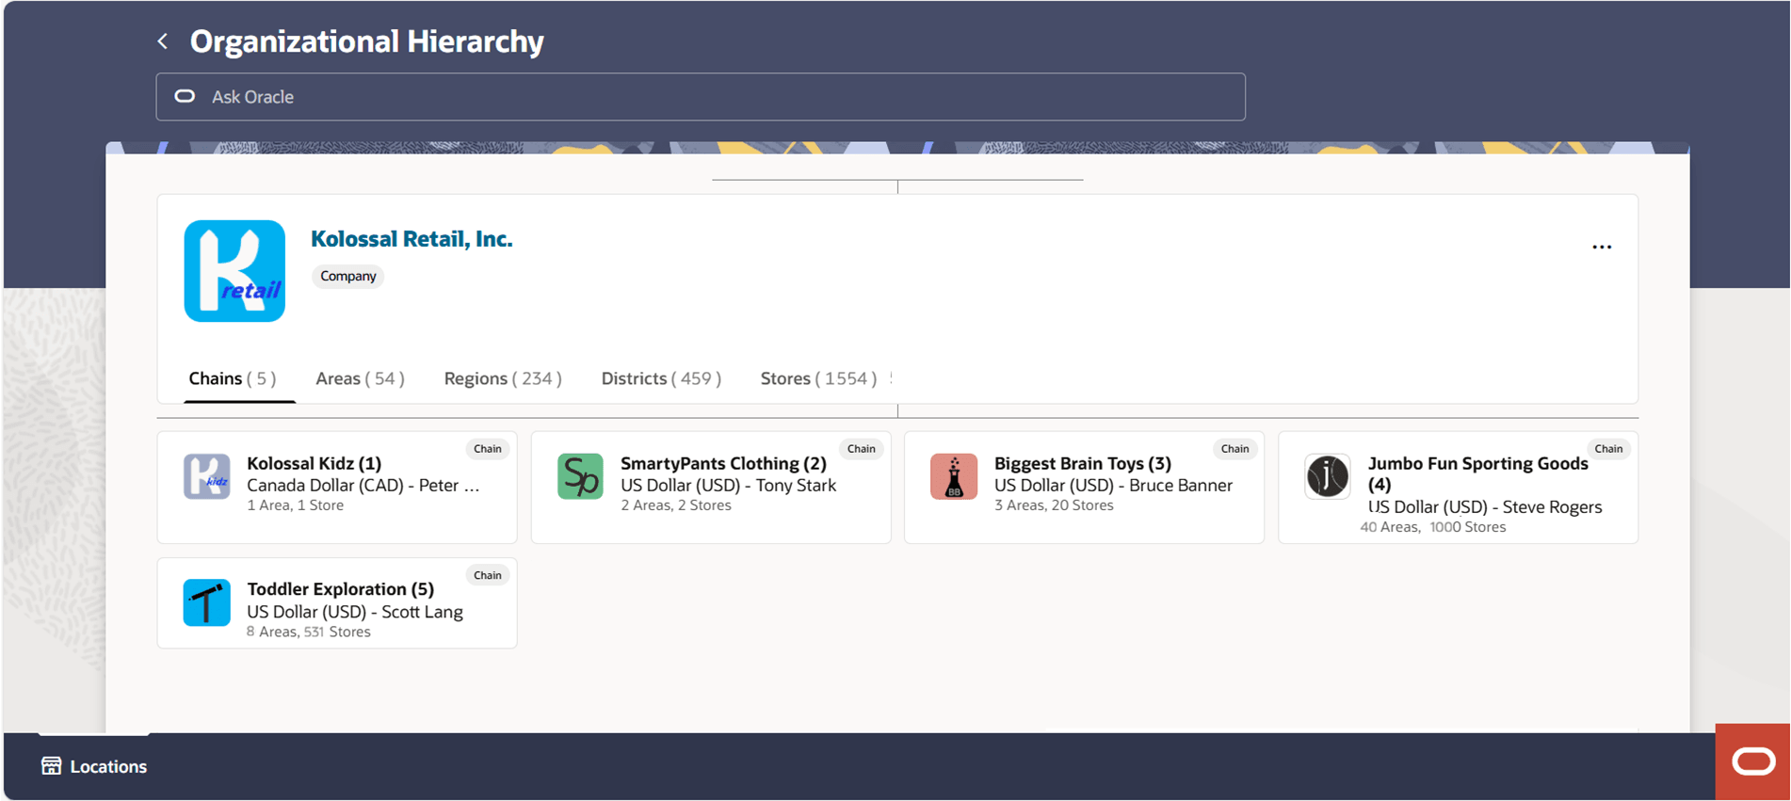Click the '40 Areas, 1000 Stores' text

pos(1433,527)
